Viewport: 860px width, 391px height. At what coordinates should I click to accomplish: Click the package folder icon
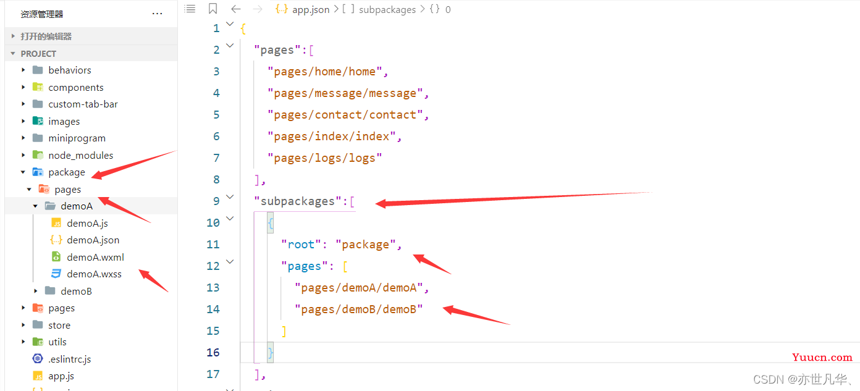click(x=38, y=172)
